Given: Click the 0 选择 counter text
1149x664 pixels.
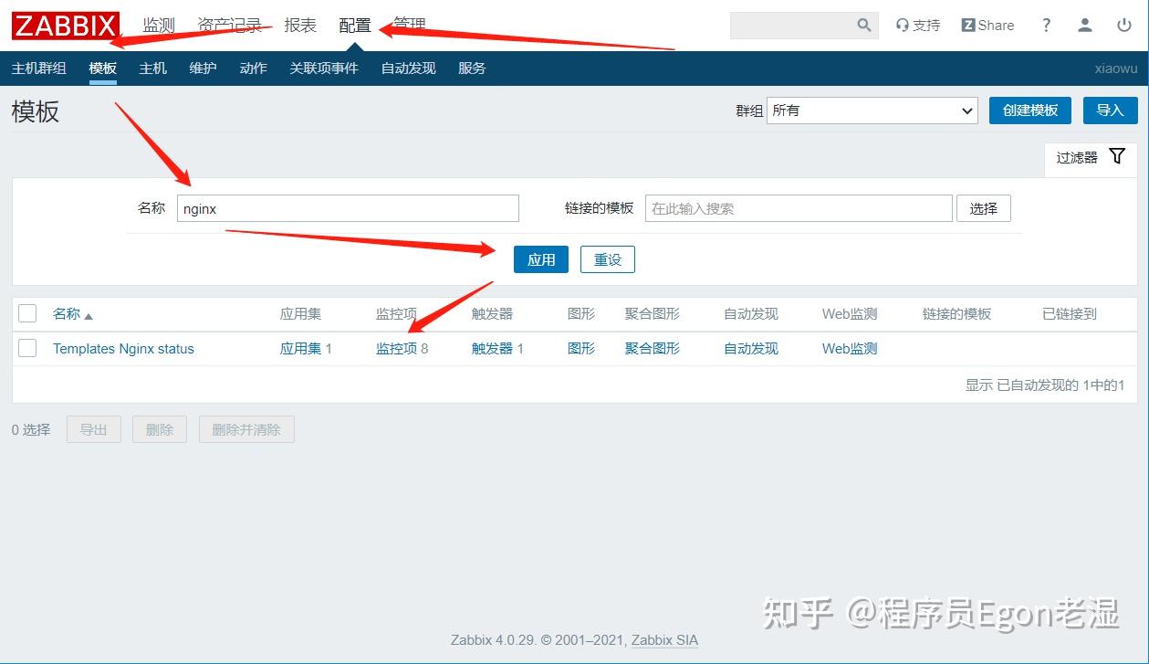Looking at the screenshot, I should (x=31, y=429).
